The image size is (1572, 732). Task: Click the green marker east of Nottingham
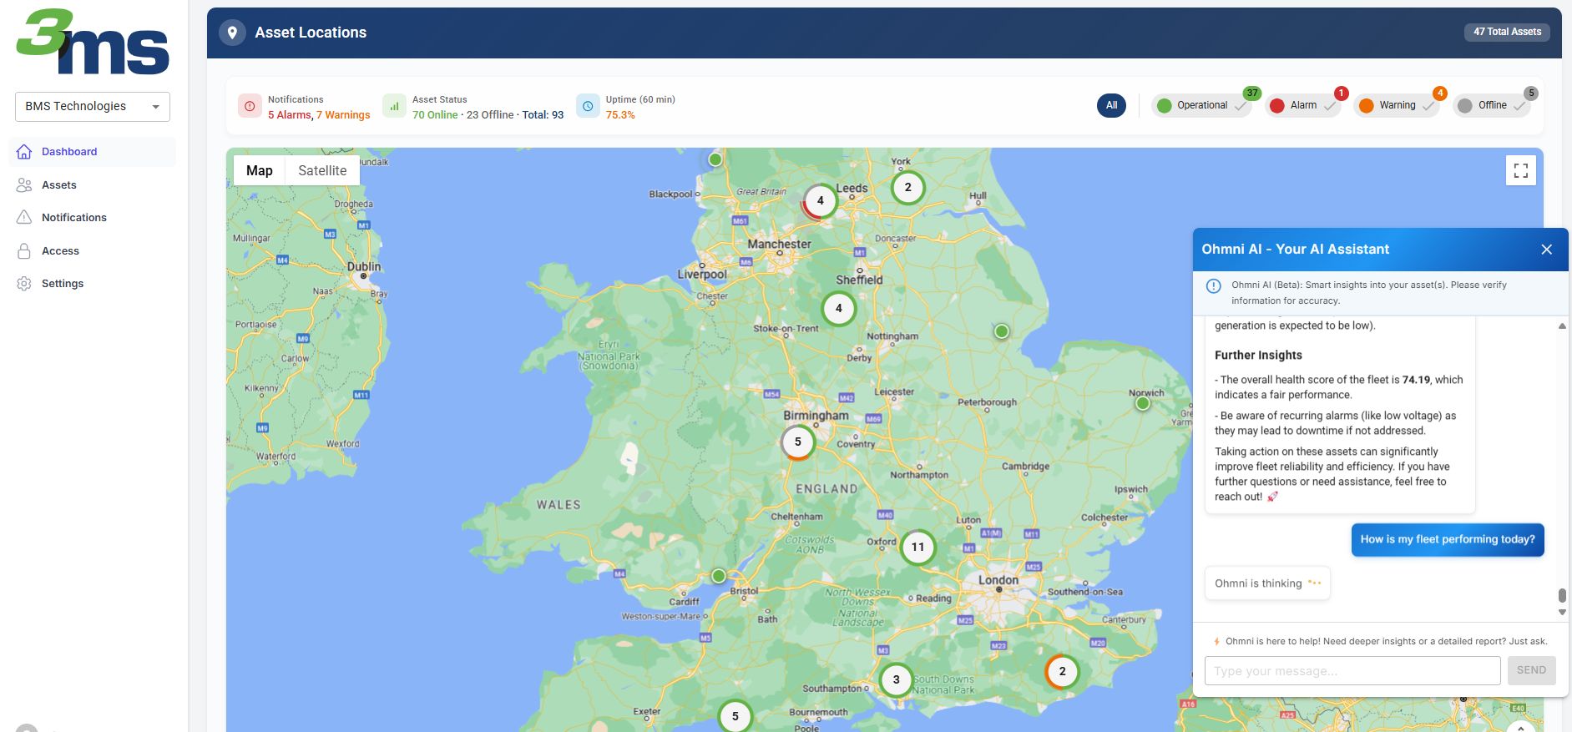tap(1002, 331)
